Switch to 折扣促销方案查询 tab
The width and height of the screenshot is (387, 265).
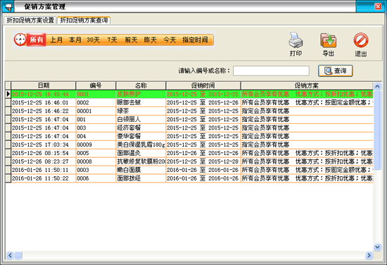click(x=84, y=20)
